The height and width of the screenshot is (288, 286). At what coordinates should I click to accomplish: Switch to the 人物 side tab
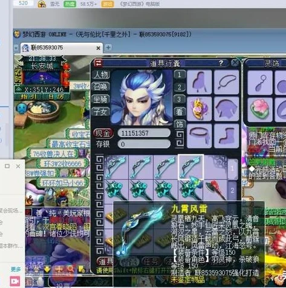[x=101, y=75]
